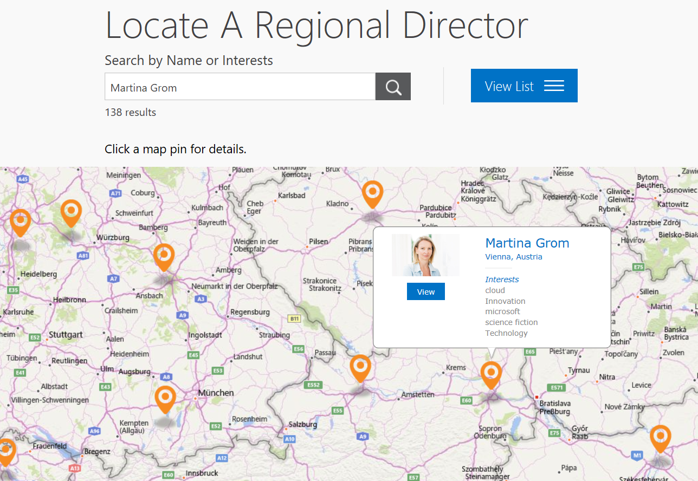Open the Martina Grom name link
The height and width of the screenshot is (481, 698).
[527, 243]
